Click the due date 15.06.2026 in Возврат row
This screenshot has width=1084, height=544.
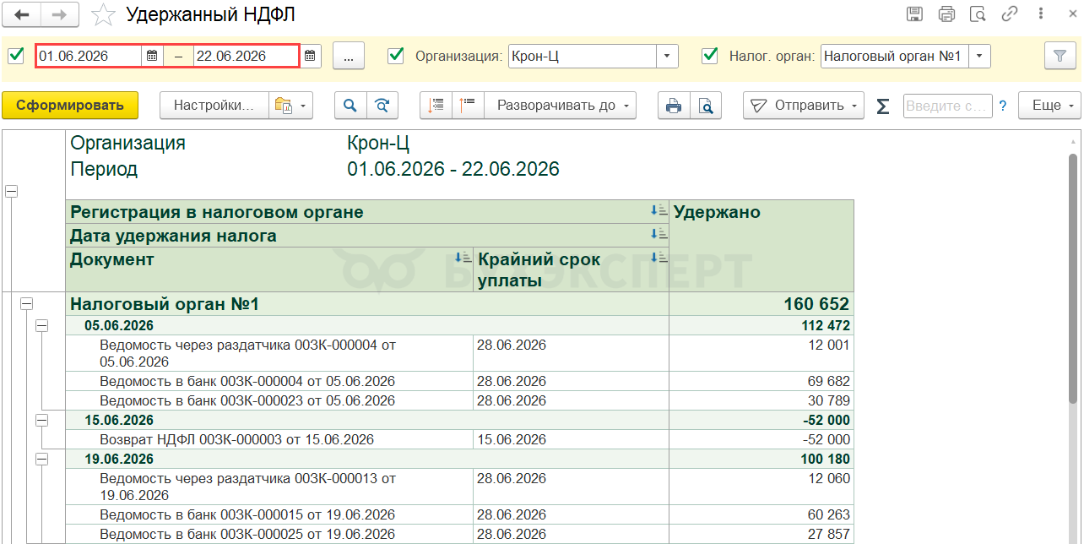(x=571, y=439)
